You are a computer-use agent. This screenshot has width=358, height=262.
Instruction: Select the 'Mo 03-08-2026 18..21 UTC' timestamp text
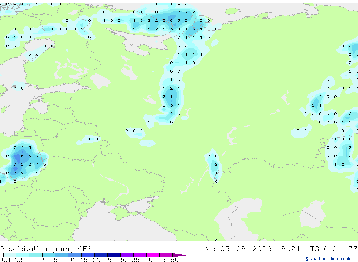[262, 248]
